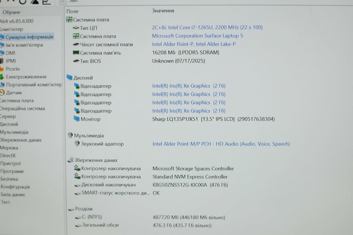Click the screen icon beside Монітор row
353x235 pixels.
coord(77,119)
